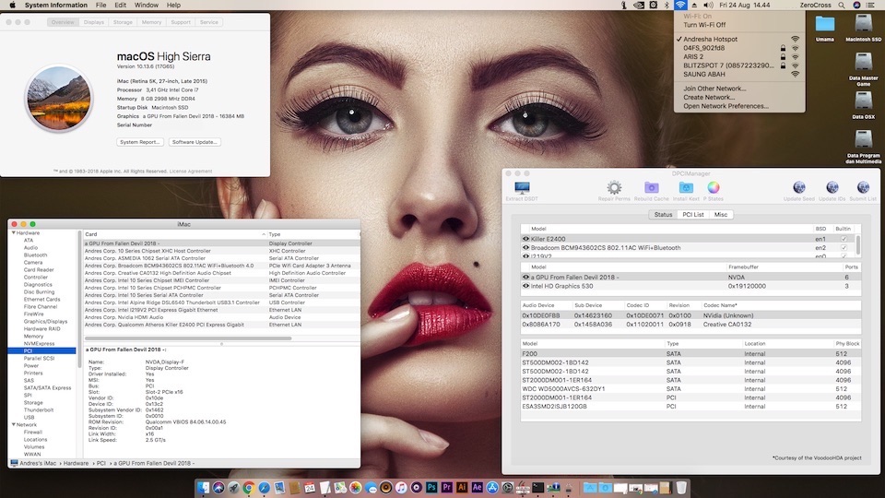
Task: Open Photoshop from the Dock
Action: (x=431, y=487)
